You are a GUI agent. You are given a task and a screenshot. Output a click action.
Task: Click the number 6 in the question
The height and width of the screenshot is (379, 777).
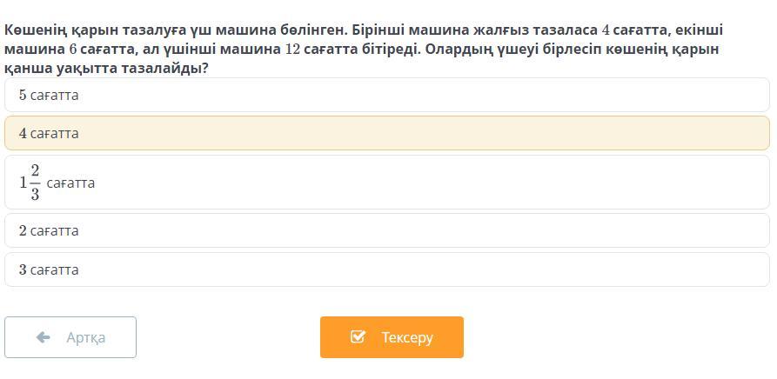[x=73, y=49]
